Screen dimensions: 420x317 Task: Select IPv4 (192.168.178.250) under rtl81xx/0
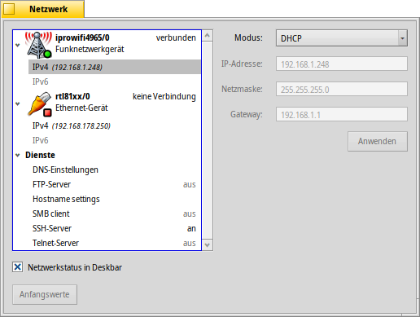pos(107,125)
